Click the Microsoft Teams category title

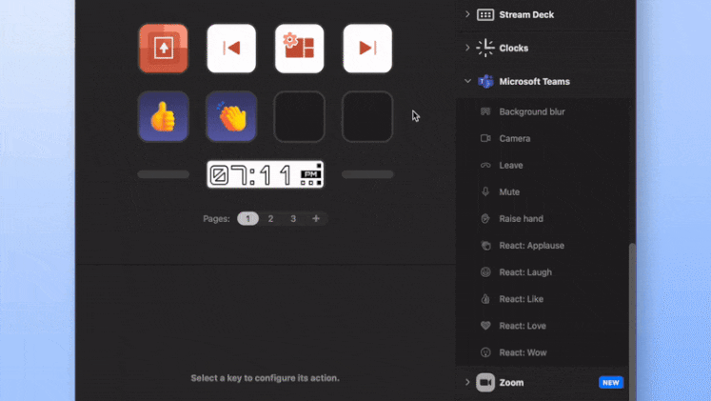pyautogui.click(x=535, y=81)
